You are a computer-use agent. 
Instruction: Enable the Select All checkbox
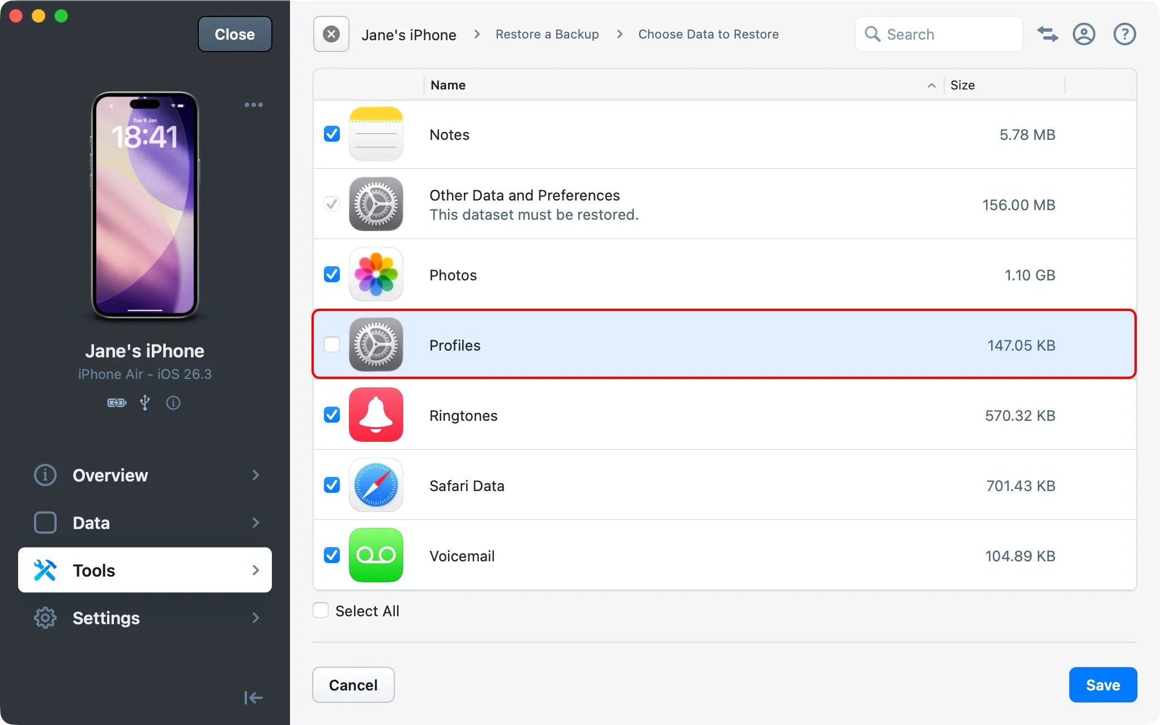[321, 610]
